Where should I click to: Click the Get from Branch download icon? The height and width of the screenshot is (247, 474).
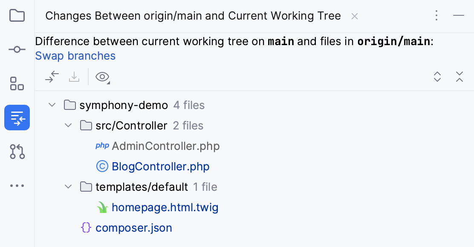(74, 77)
